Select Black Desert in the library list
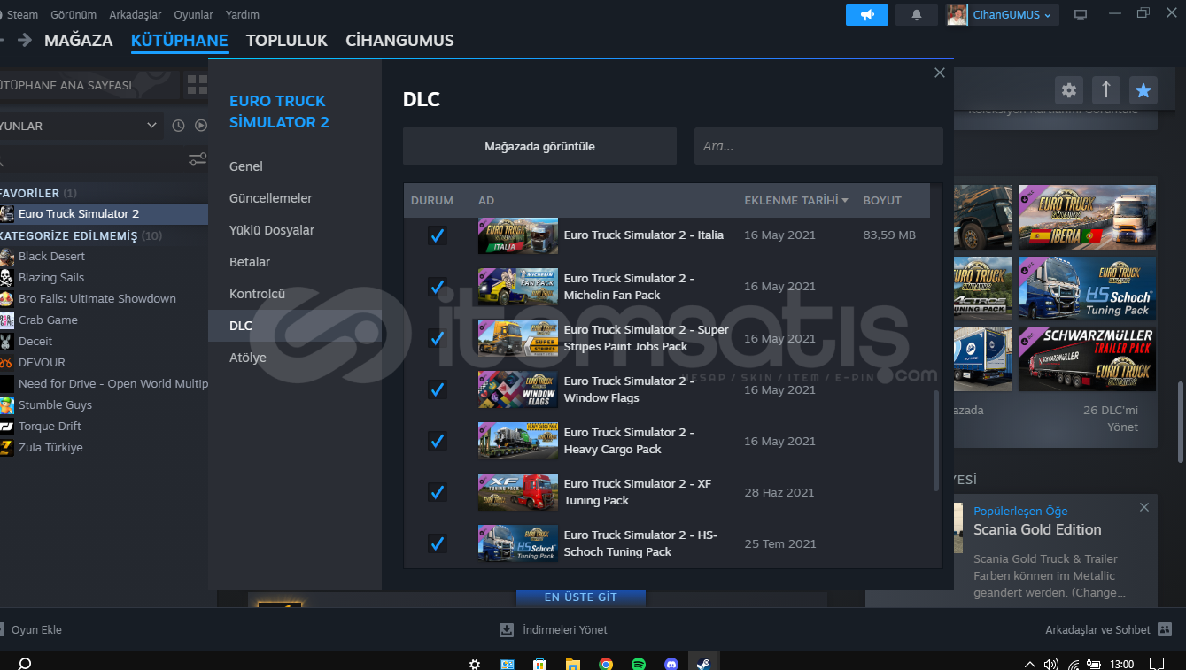 [x=51, y=257]
